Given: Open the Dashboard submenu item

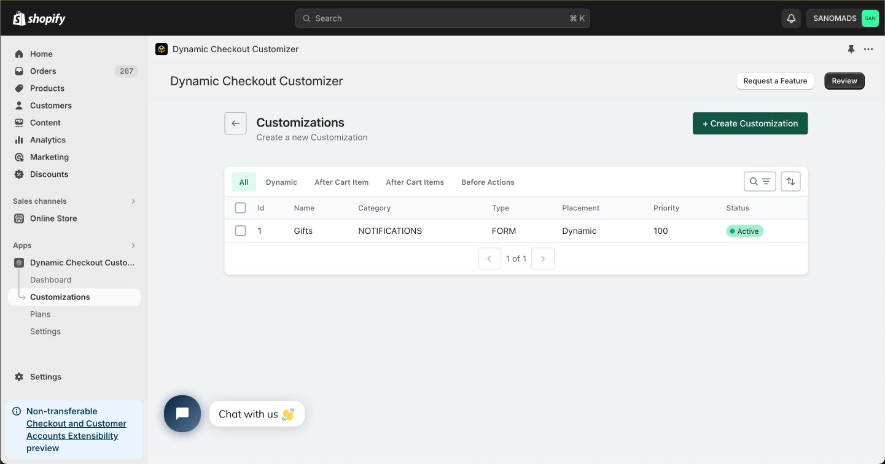Looking at the screenshot, I should (x=51, y=280).
